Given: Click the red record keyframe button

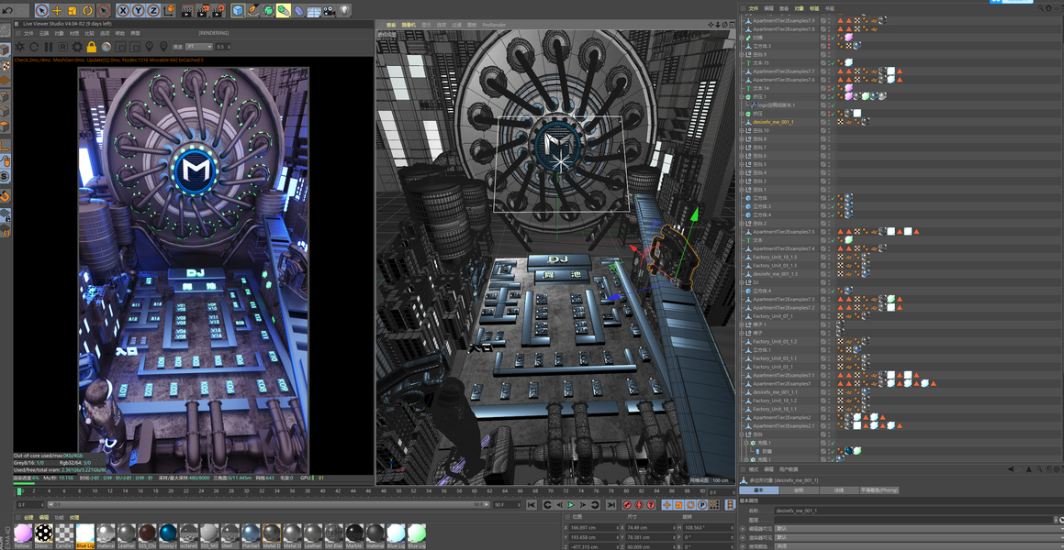Looking at the screenshot, I should pyautogui.click(x=627, y=504).
